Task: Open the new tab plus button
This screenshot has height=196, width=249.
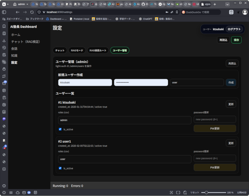Action: coord(214,4)
